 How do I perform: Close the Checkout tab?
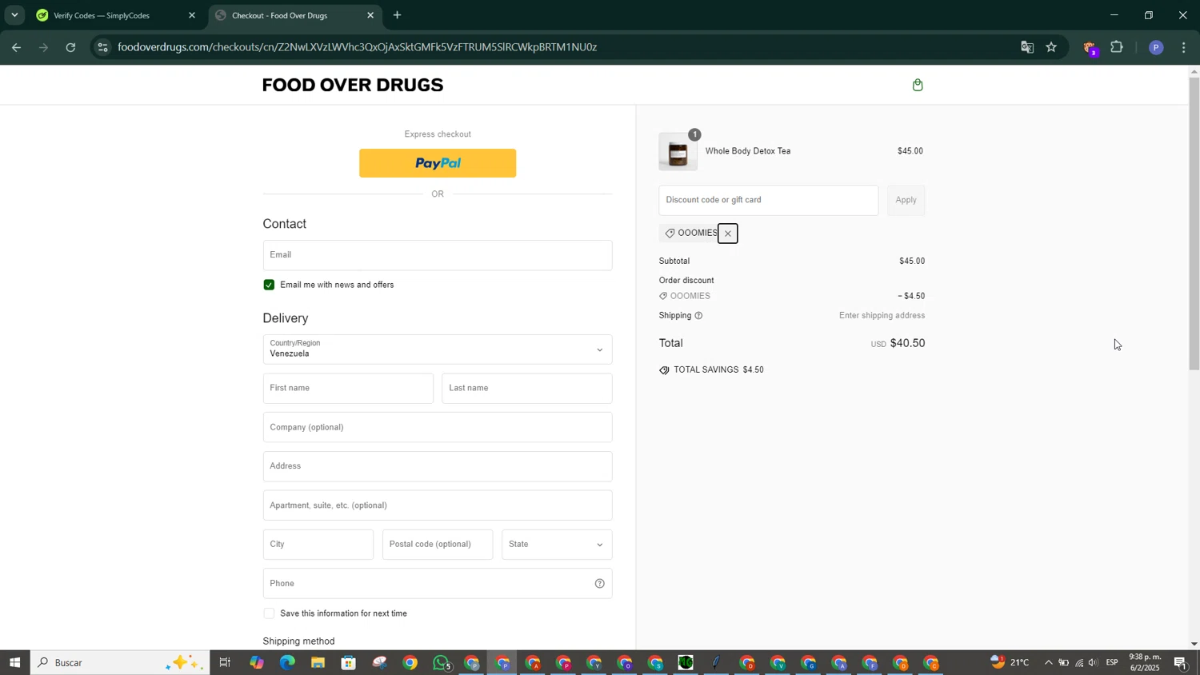[x=370, y=15]
